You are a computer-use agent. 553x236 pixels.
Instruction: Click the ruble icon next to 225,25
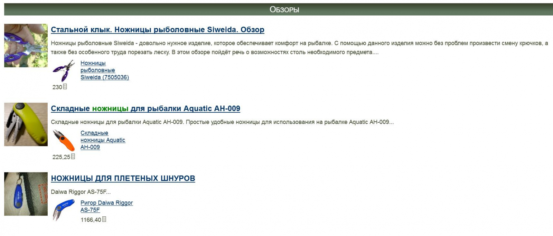coord(73,157)
